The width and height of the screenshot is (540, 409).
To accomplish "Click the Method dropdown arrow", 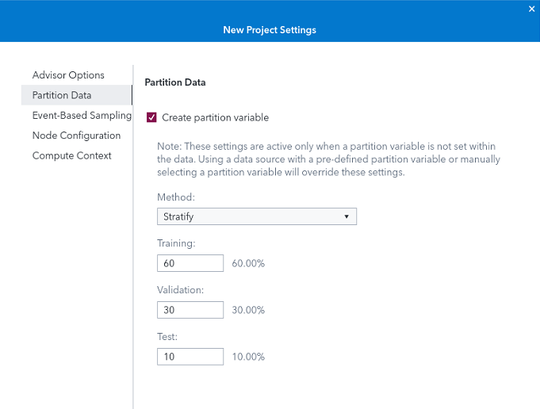I will click(x=347, y=216).
